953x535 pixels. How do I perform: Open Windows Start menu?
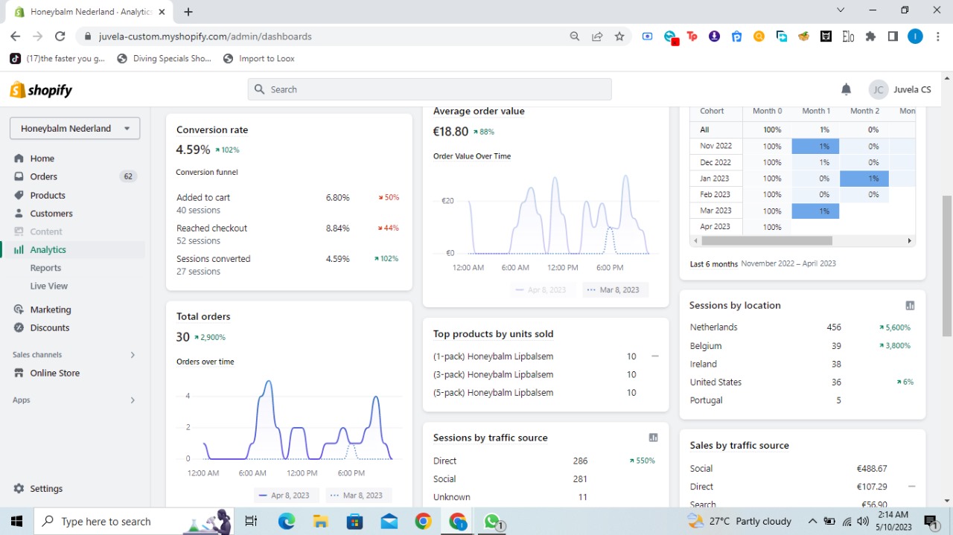[x=16, y=521]
